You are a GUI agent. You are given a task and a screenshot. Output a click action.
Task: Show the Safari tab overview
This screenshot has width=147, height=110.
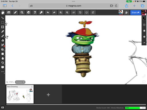[x=142, y=6]
